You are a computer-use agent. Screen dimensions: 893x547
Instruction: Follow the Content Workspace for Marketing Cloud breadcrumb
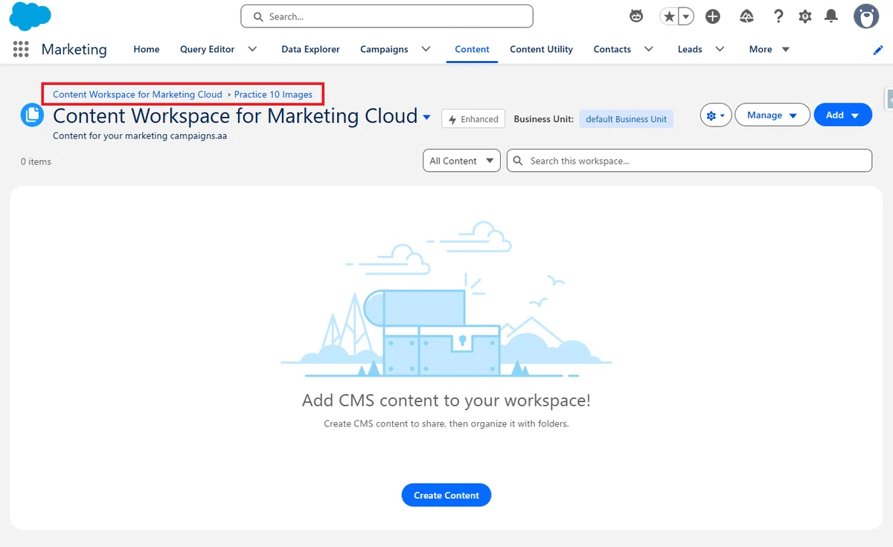[x=138, y=95]
